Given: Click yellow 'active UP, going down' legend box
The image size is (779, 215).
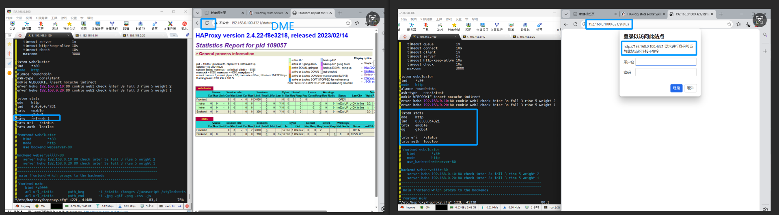Looking at the screenshot, I should click(290, 64).
